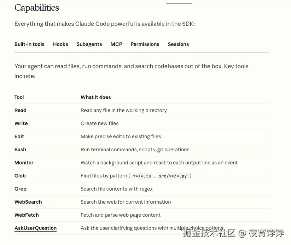Click the Write tool name
Screen dimensions: 291x245
21,123
